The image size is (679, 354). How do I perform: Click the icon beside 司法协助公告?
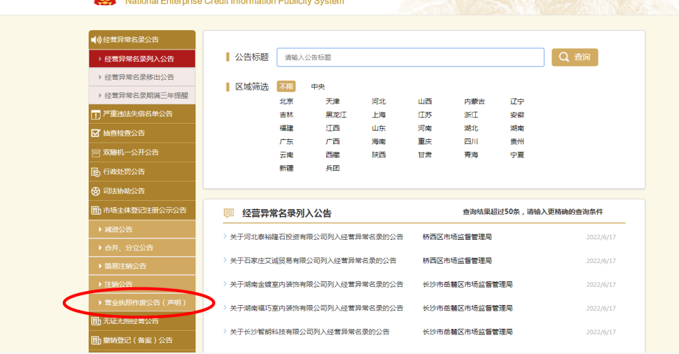[x=96, y=191]
